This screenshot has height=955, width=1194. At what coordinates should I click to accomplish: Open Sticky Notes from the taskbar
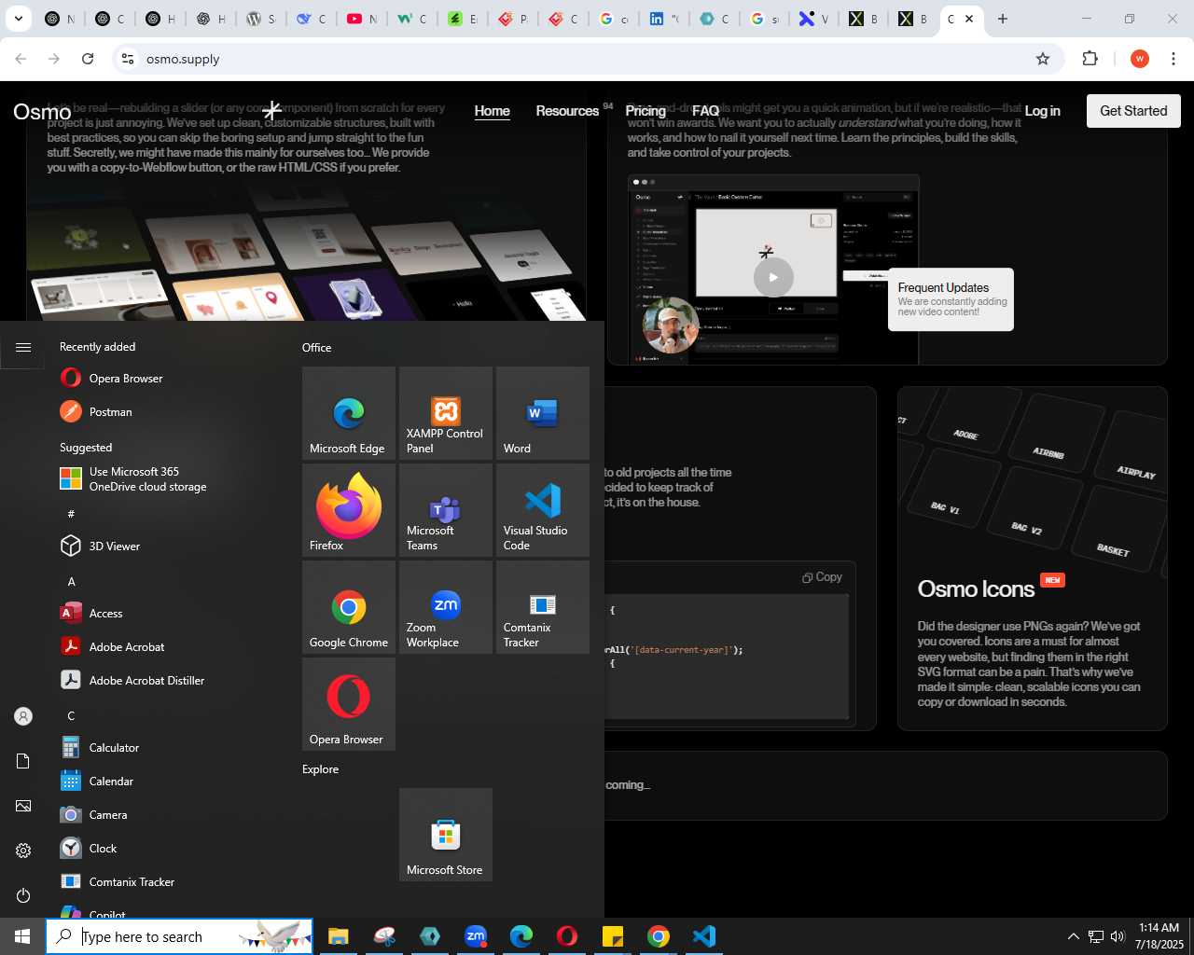613,936
